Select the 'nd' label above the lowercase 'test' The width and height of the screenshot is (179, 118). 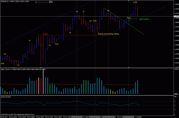5,54
